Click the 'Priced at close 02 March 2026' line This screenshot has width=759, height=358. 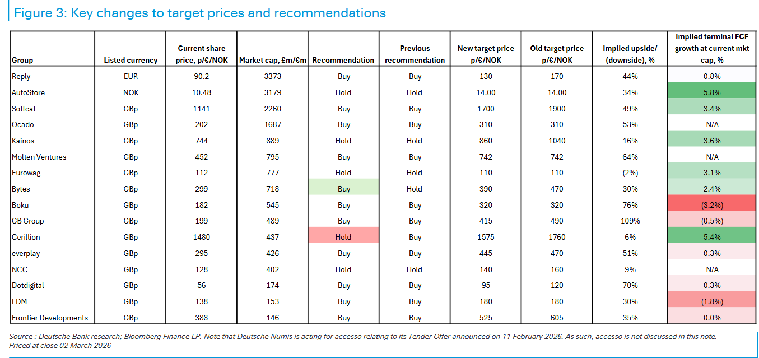click(60, 345)
